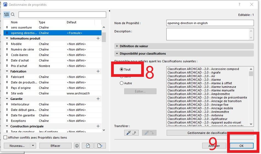The height and width of the screenshot is (154, 261).
Task: Click the property search input field
Action: tap(62, 15)
